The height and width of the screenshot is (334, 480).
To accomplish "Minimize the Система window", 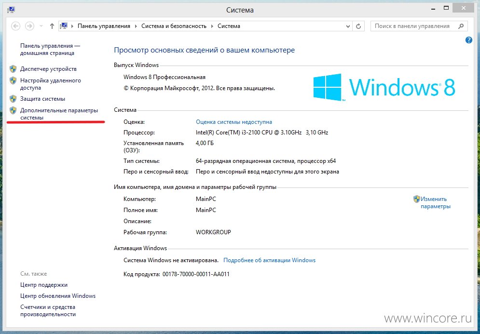I will [433, 9].
